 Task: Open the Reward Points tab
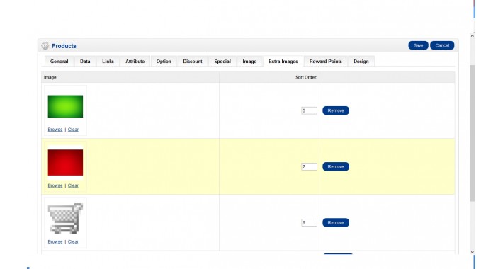(326, 62)
